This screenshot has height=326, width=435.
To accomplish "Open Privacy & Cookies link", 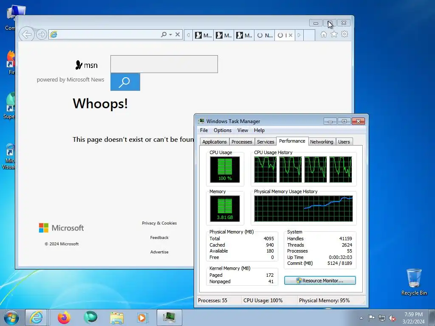I will (159, 223).
